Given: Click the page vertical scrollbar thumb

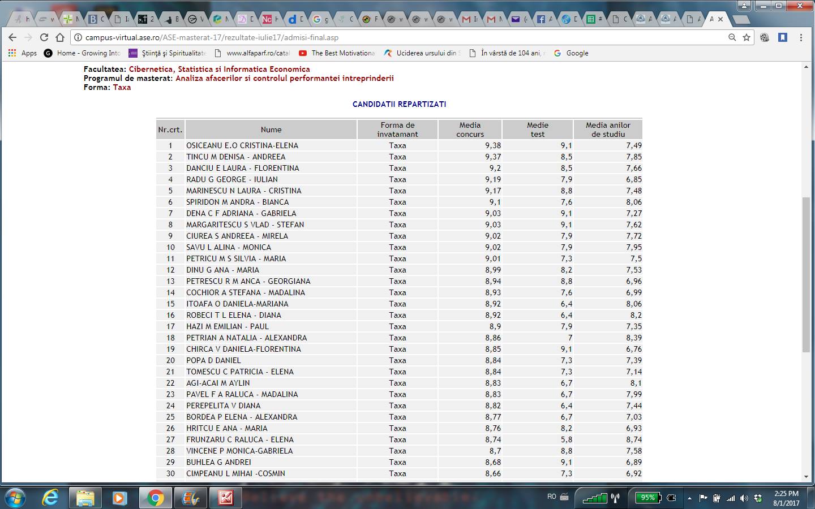Looking at the screenshot, I should [807, 275].
